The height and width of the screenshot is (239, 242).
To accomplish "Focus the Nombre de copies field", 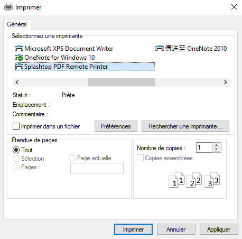I will (x=204, y=148).
